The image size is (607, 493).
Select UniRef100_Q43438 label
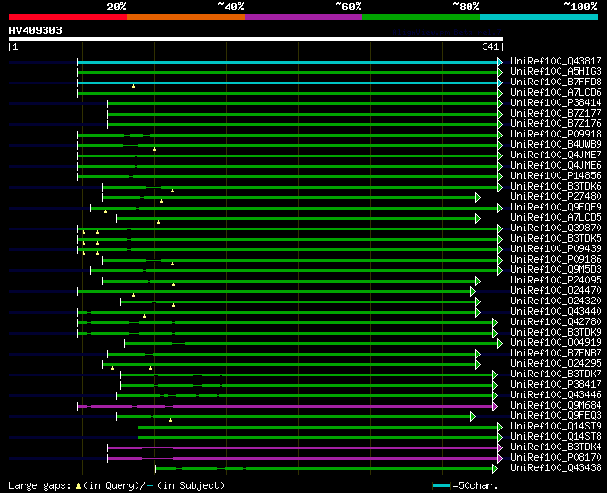coord(556,468)
